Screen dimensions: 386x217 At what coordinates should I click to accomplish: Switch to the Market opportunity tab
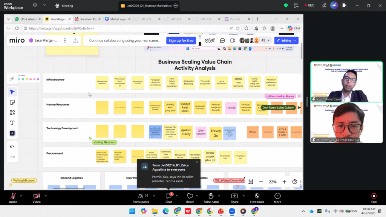118,19
